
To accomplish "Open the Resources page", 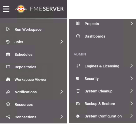I will (x=24, y=104).
